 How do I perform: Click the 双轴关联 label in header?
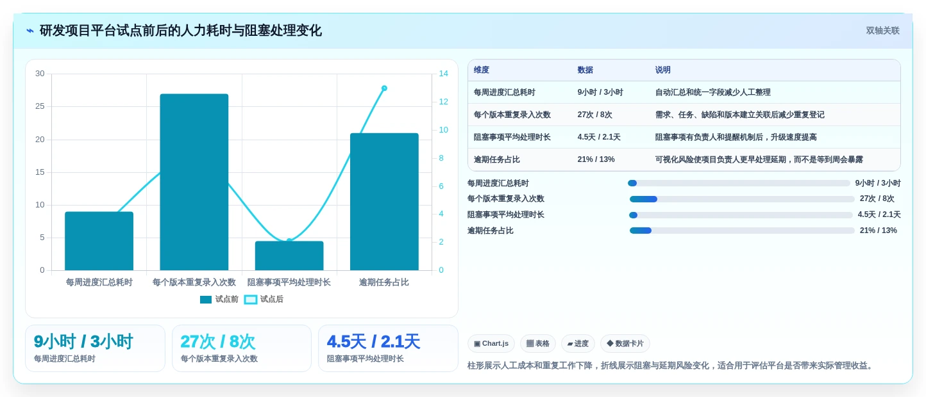click(882, 31)
